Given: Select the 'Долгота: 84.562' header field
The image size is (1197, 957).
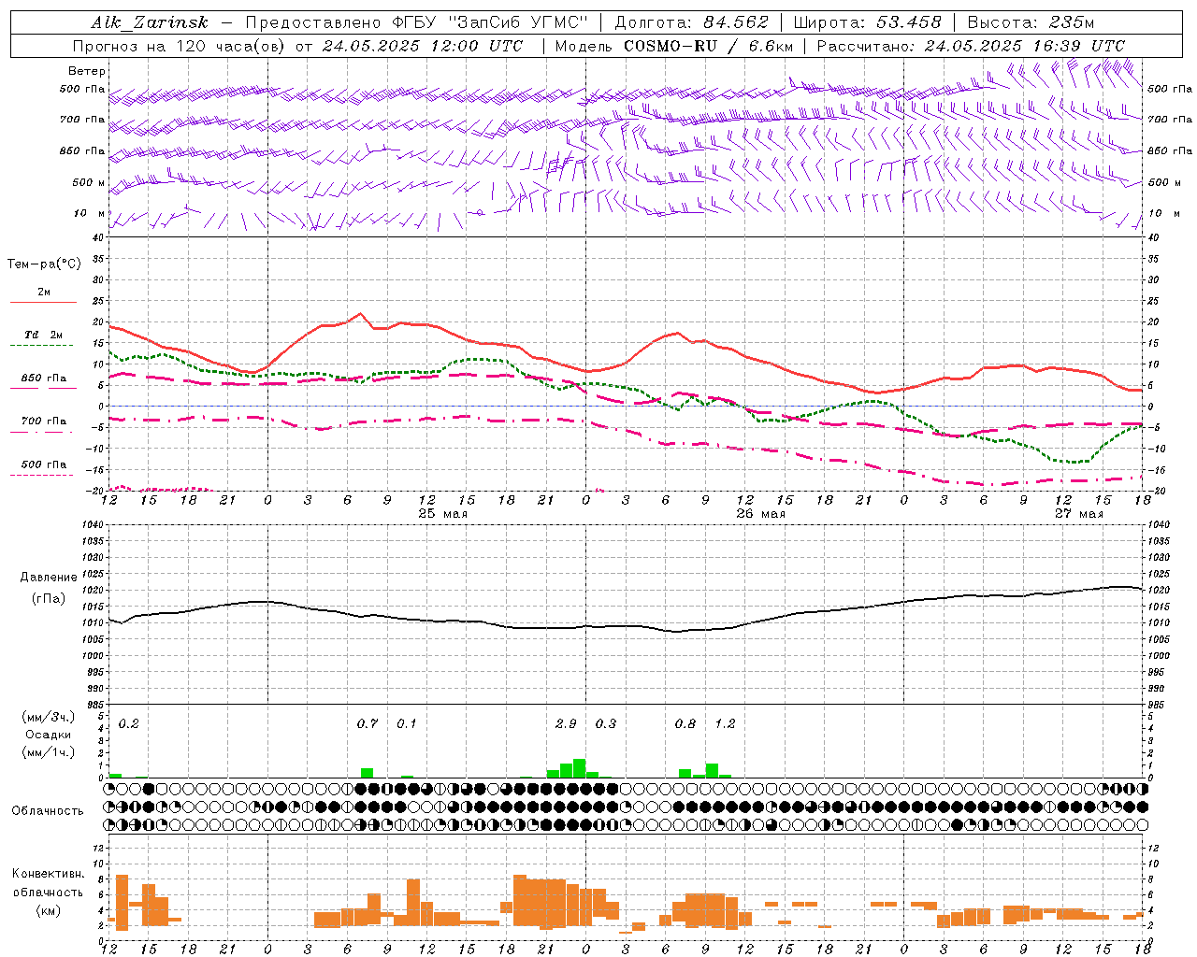Looking at the screenshot, I should (x=691, y=22).
